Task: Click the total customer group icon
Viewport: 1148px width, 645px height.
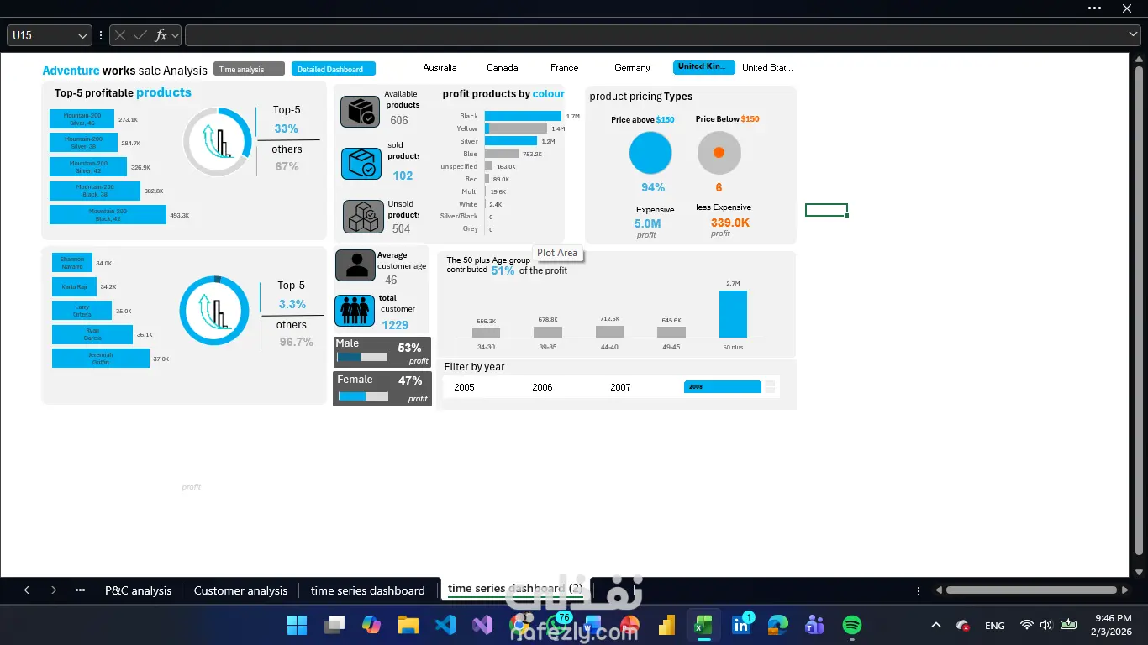Action: [x=355, y=311]
